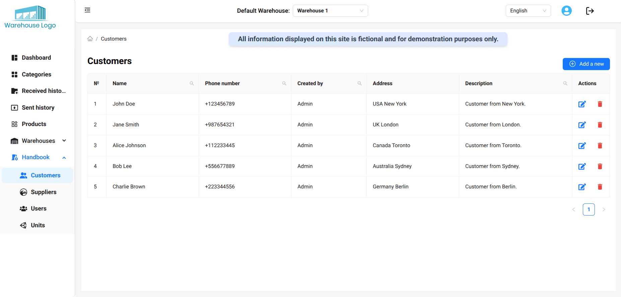The width and height of the screenshot is (621, 297).
Task: Edit the Charlie Brown customer row
Action: coord(582,187)
